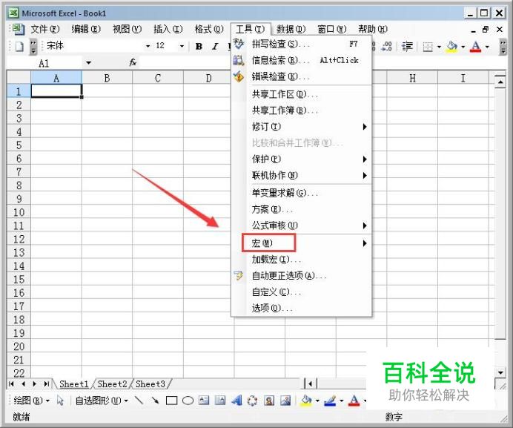Screen dimensions: 513x428
Task: Select the Line drawing tool
Action: point(139,401)
